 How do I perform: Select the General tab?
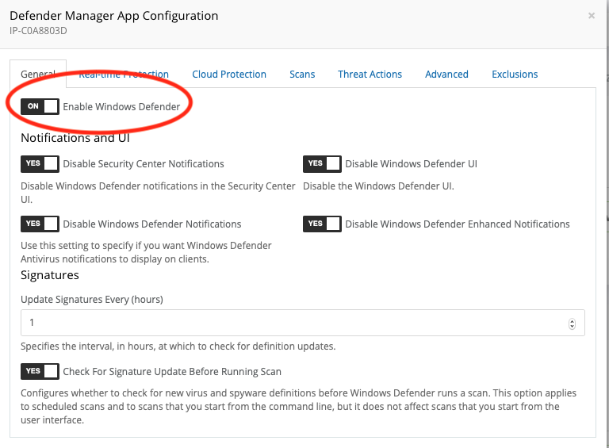[38, 75]
